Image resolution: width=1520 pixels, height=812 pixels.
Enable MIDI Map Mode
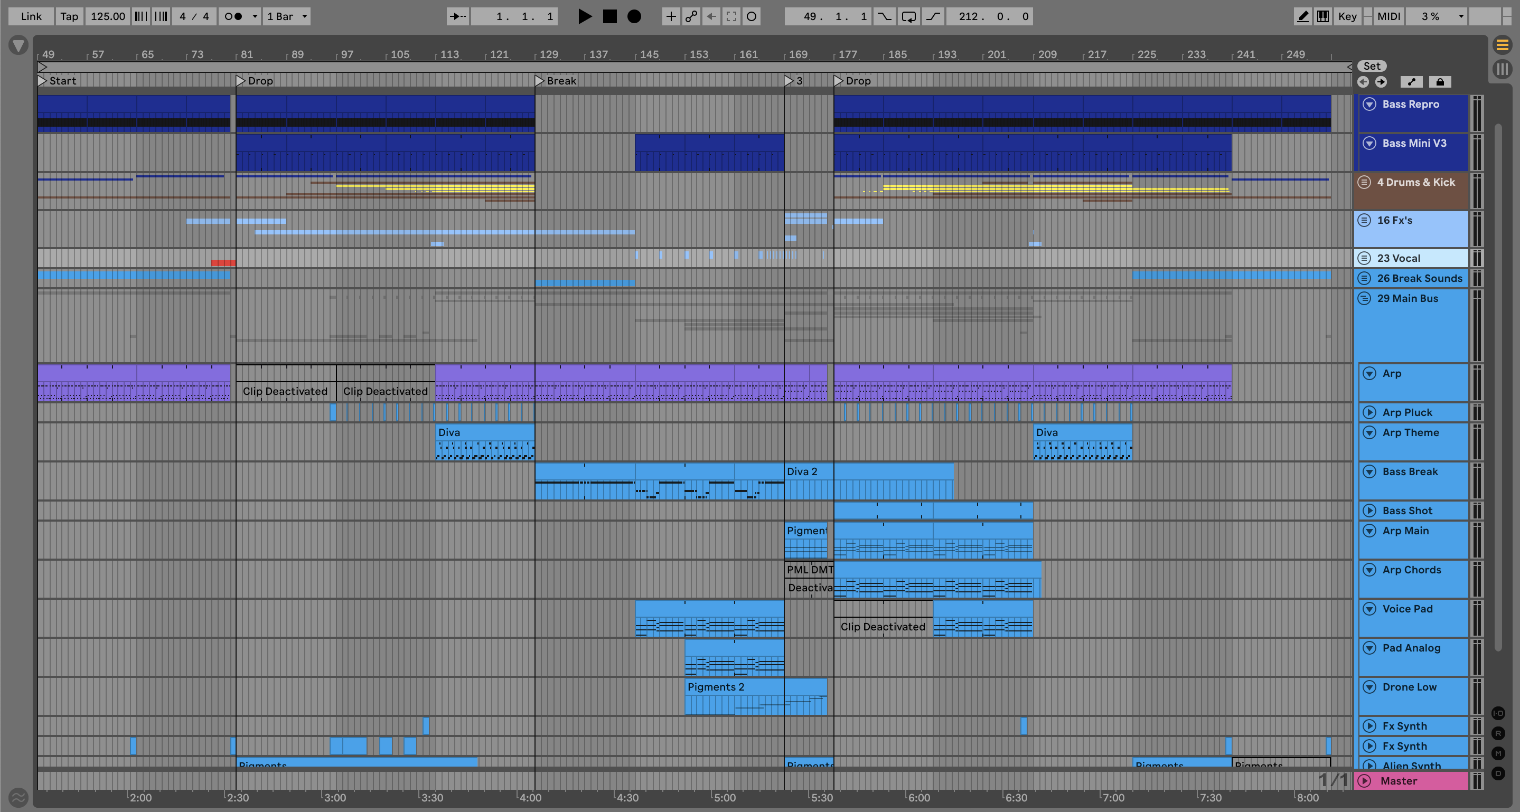tap(1389, 16)
